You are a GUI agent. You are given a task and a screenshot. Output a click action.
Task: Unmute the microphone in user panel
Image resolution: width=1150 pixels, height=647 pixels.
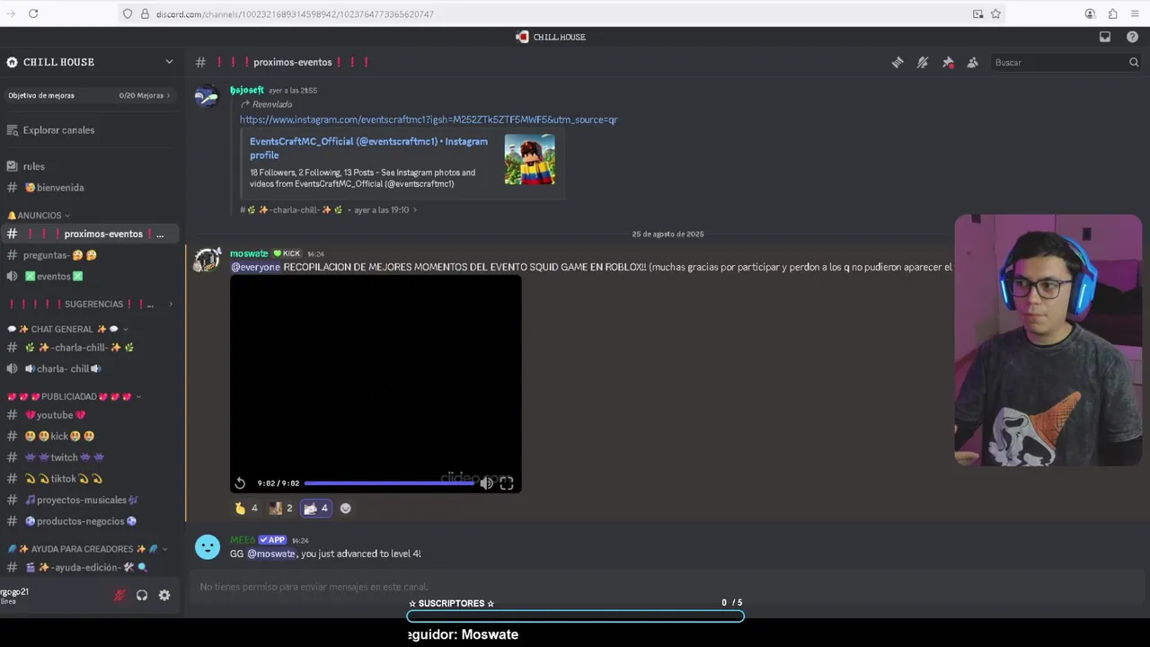click(x=119, y=595)
